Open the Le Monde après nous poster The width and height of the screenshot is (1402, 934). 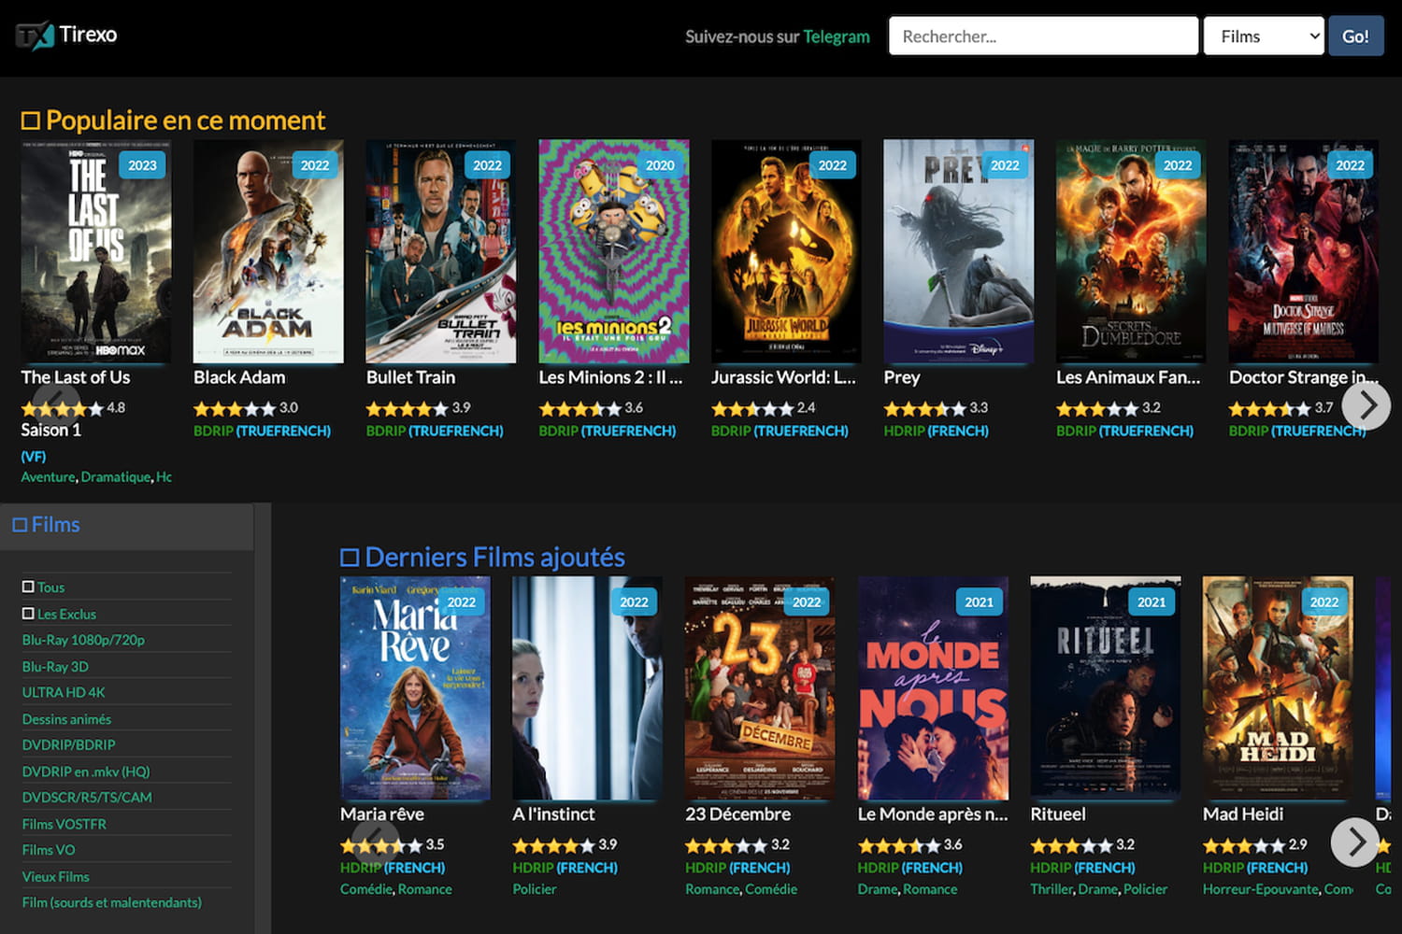(x=933, y=688)
